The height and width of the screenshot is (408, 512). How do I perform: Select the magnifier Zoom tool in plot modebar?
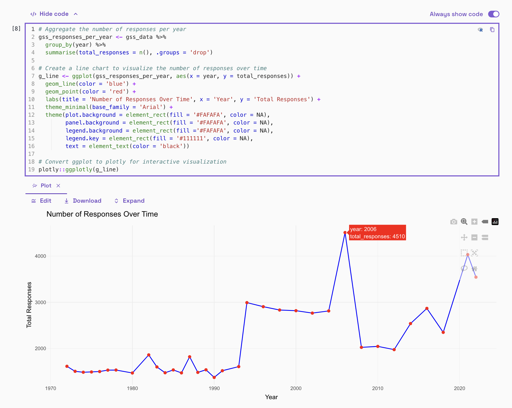pos(464,222)
